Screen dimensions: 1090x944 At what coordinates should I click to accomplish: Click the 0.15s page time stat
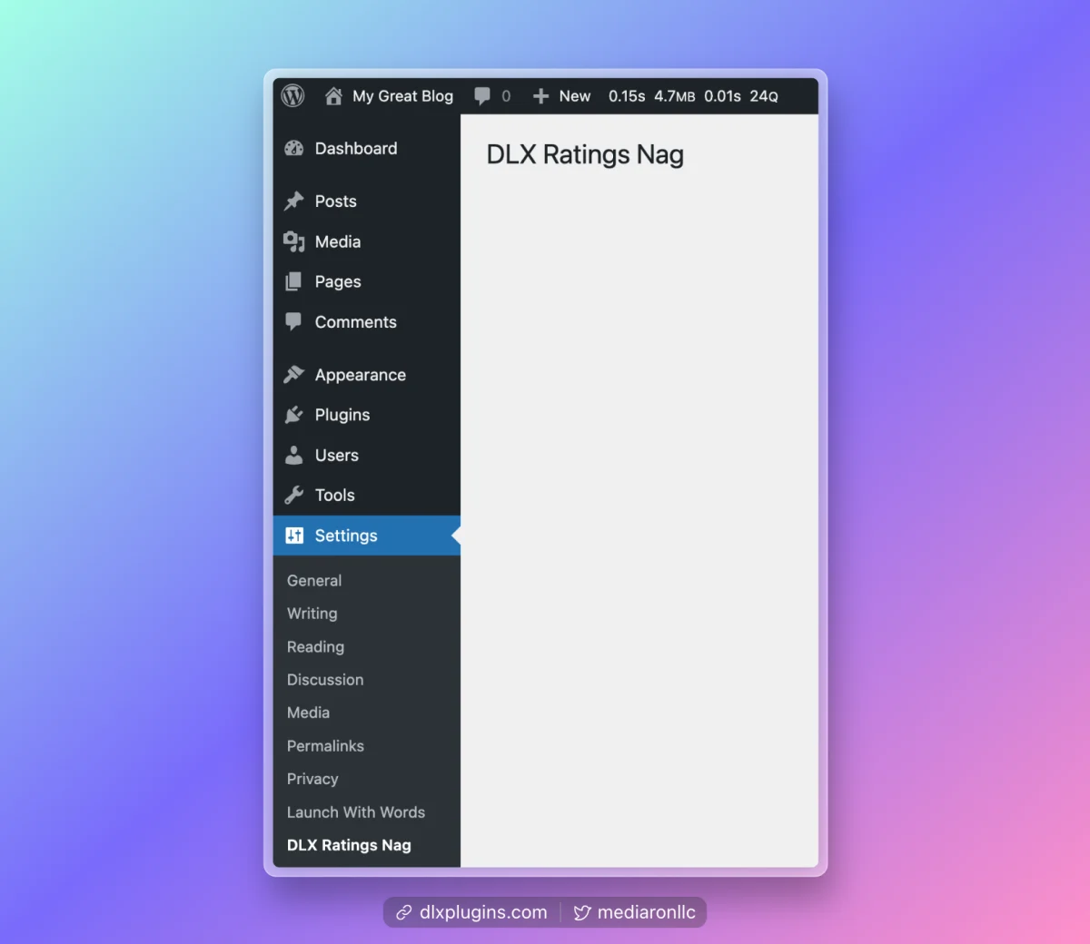pos(627,96)
